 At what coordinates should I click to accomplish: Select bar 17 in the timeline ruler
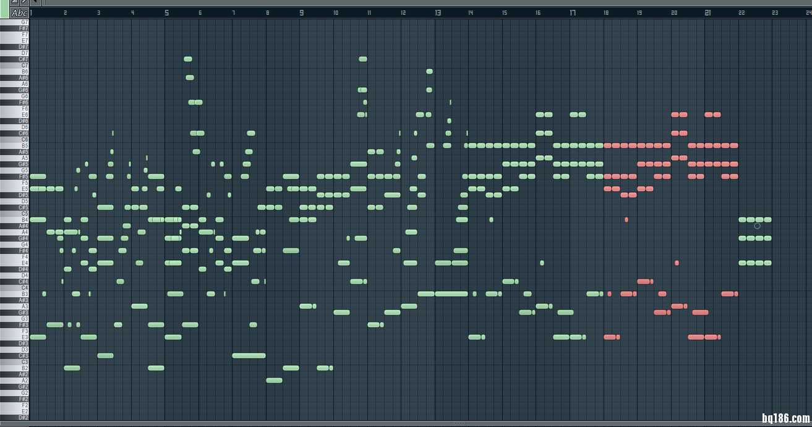(x=573, y=12)
